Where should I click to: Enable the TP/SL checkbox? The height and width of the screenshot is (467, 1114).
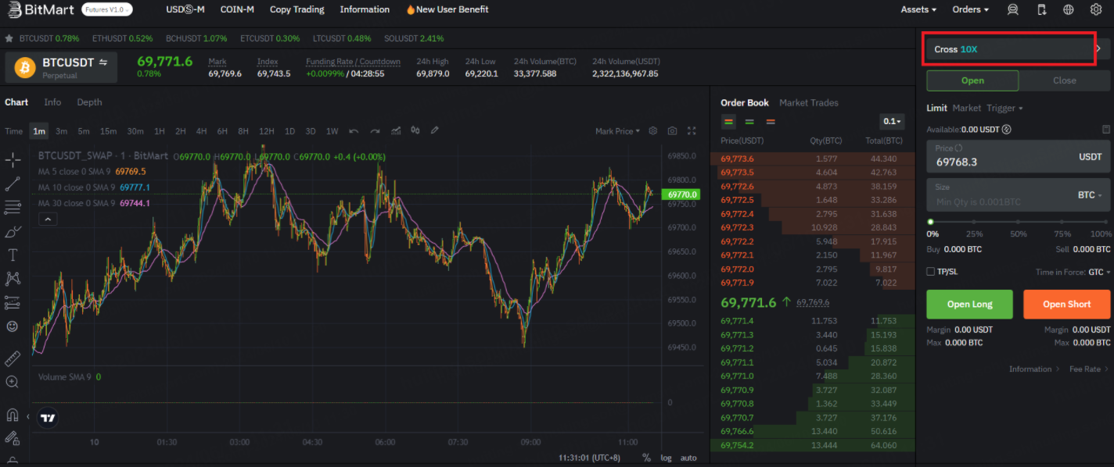(930, 271)
